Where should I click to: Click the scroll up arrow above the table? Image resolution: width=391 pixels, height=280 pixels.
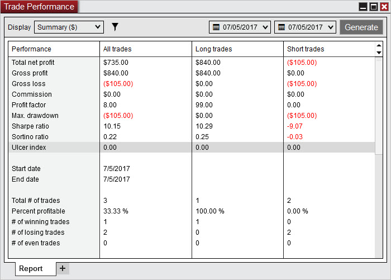[379, 45]
